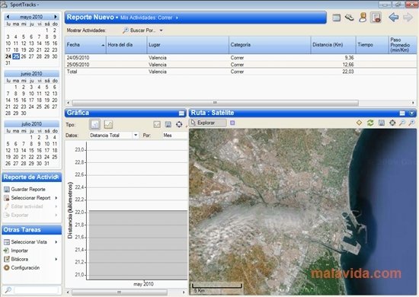Open the calendar view icon in top toolbar
The image size is (419, 297).
point(337,18)
